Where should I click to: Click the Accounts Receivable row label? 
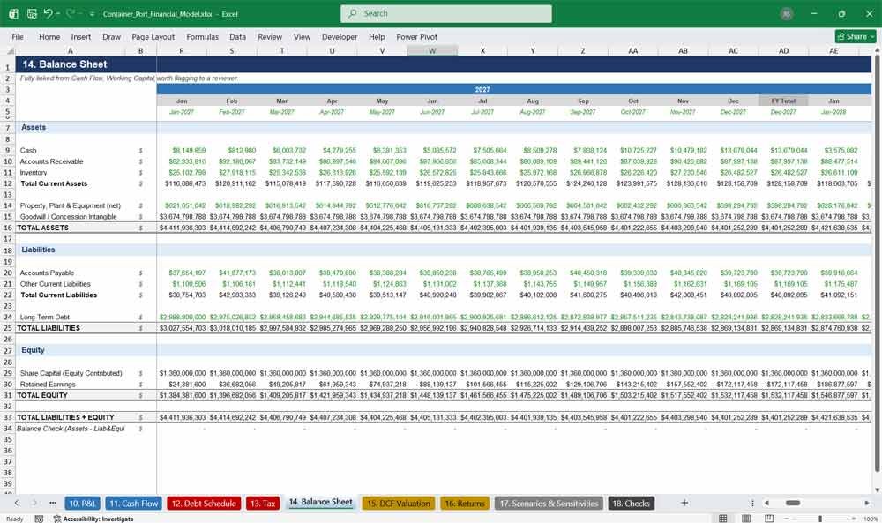pos(51,161)
